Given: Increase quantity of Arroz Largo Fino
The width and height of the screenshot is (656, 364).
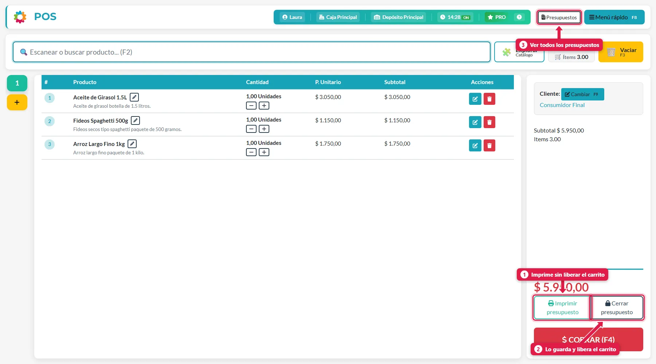Looking at the screenshot, I should coord(264,152).
